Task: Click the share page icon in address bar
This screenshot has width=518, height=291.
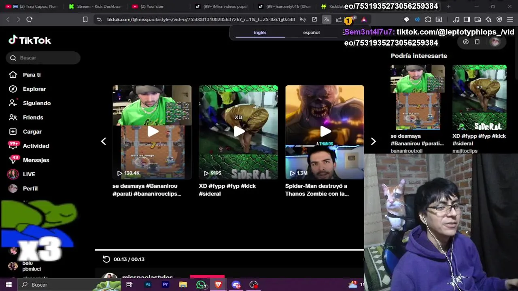Action: 339,19
